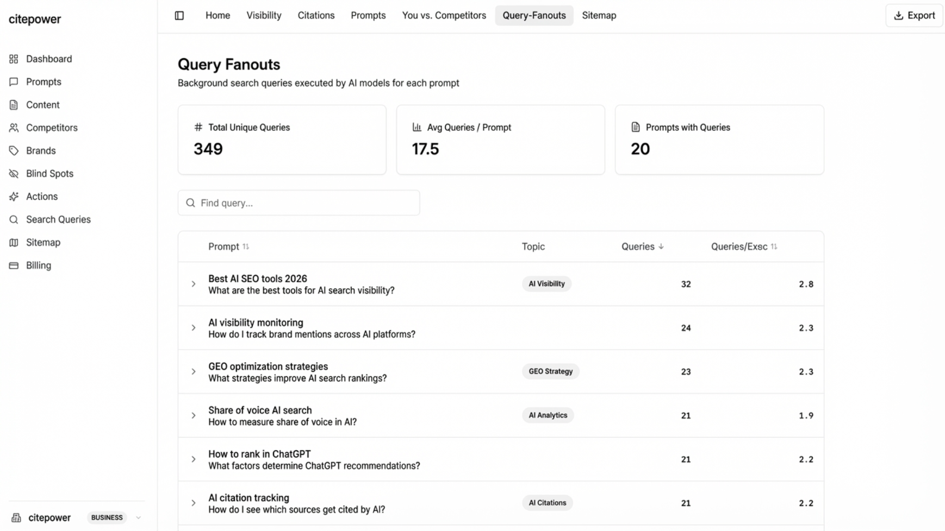Click the bar chart icon on Avg Queries card
The image size is (945, 531).
click(x=417, y=127)
